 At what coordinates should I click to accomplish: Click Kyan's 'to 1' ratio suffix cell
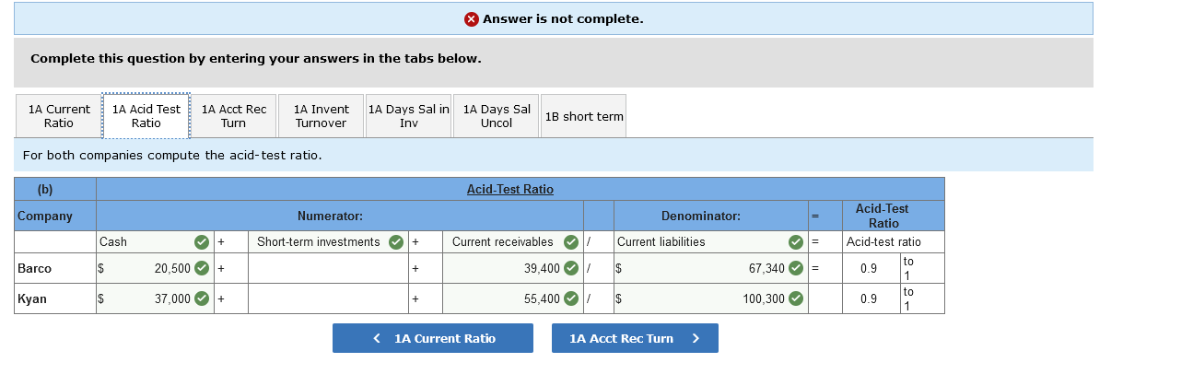coord(922,298)
